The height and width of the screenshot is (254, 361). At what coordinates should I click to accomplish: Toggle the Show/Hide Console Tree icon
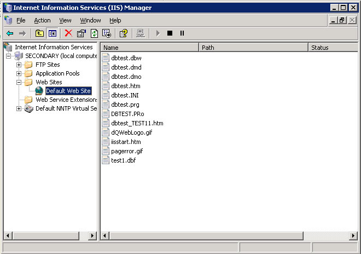[53, 33]
